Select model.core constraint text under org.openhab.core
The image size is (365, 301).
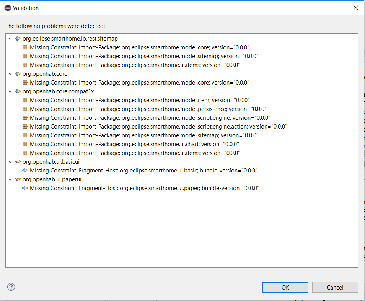[x=140, y=83]
